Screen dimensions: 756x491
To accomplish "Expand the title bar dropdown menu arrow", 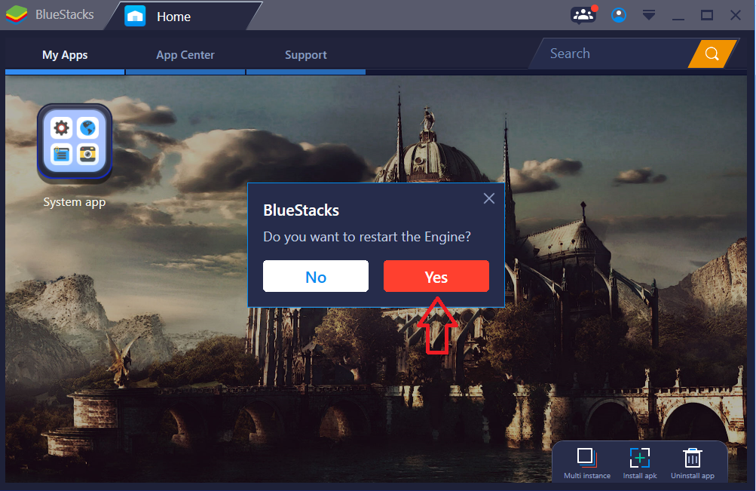I will [x=649, y=15].
